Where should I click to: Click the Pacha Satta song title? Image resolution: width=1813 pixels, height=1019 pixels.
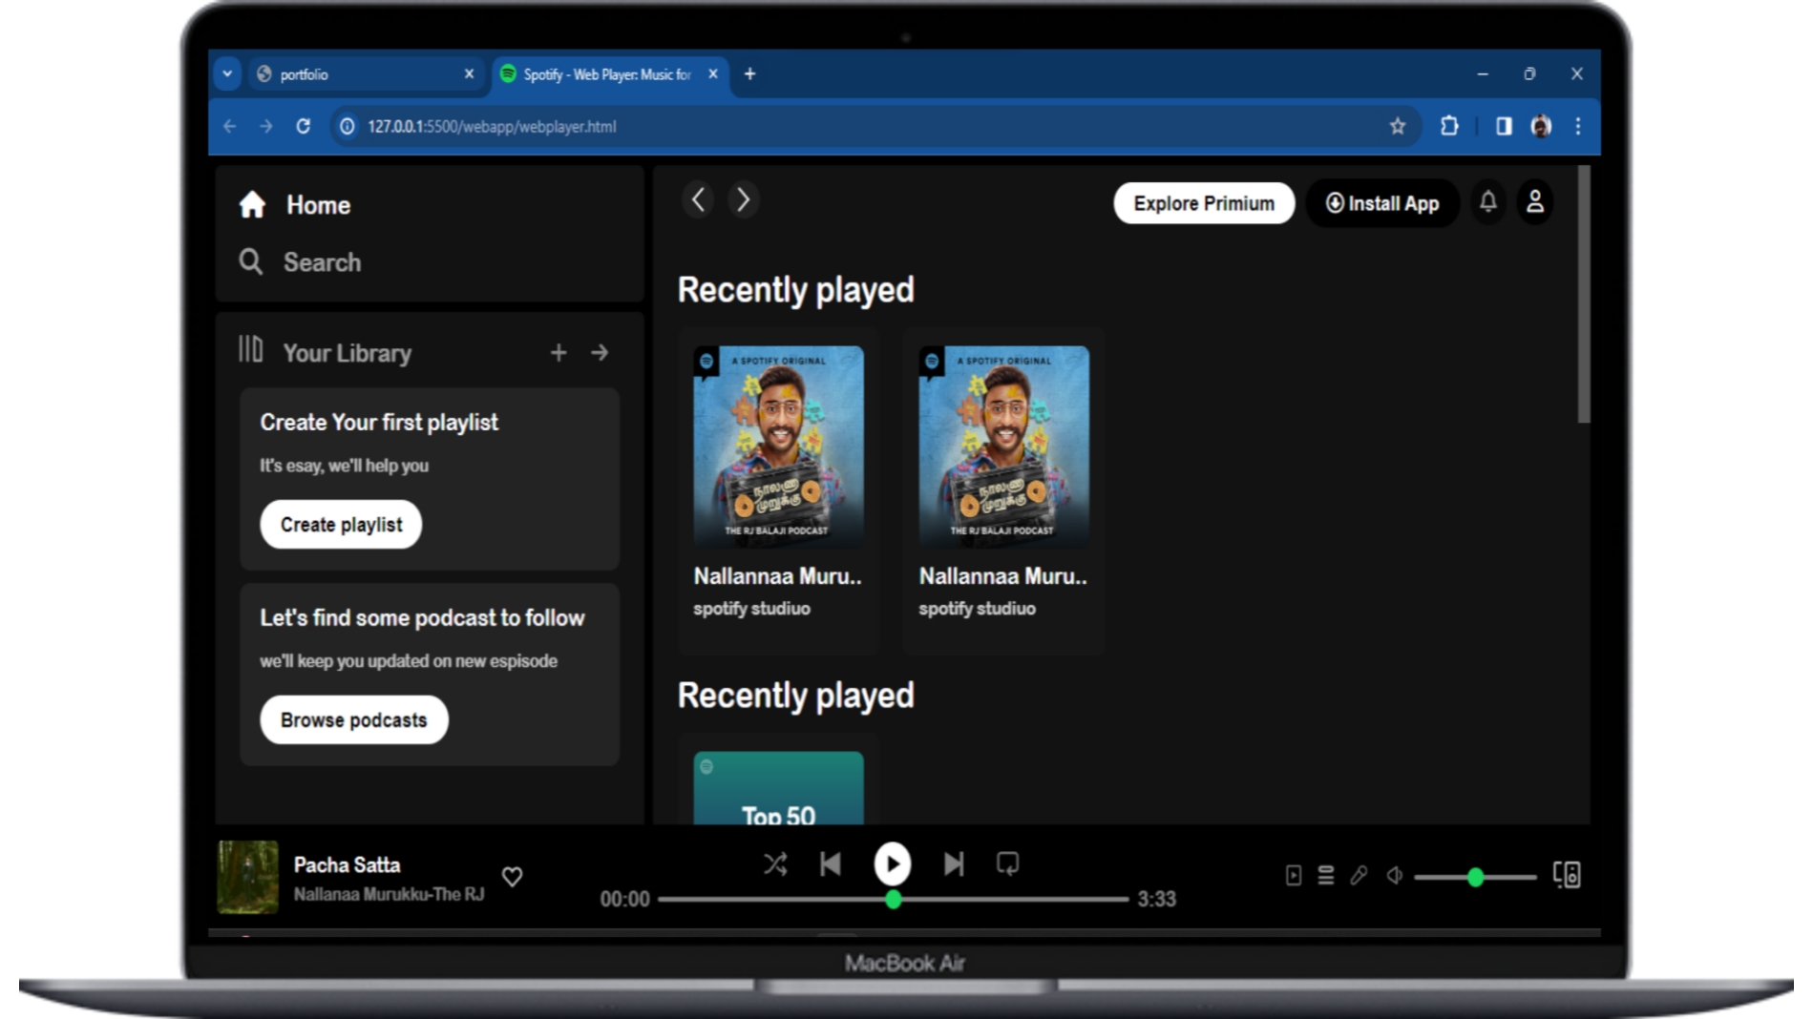pyautogui.click(x=347, y=864)
